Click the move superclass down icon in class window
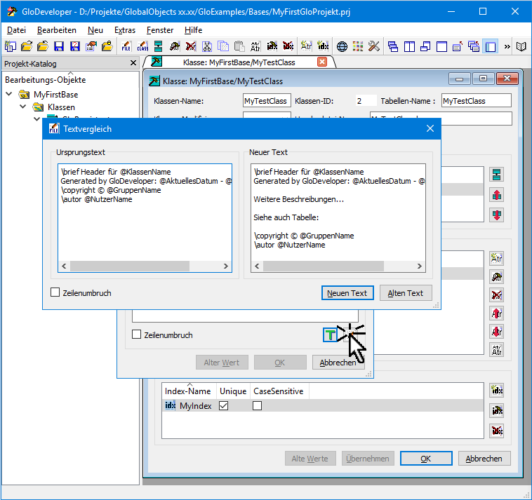The image size is (532, 500). [497, 215]
